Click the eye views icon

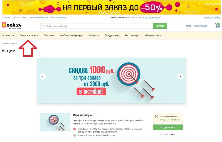tap(162, 134)
